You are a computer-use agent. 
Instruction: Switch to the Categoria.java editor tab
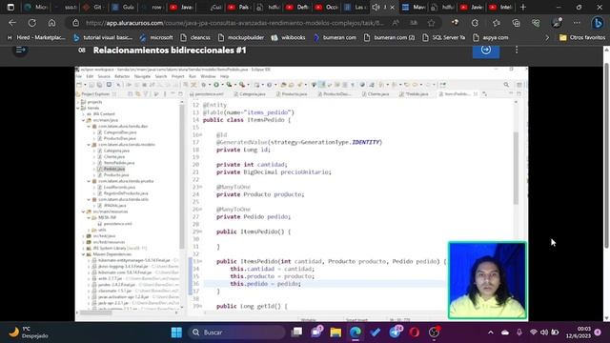[250, 94]
